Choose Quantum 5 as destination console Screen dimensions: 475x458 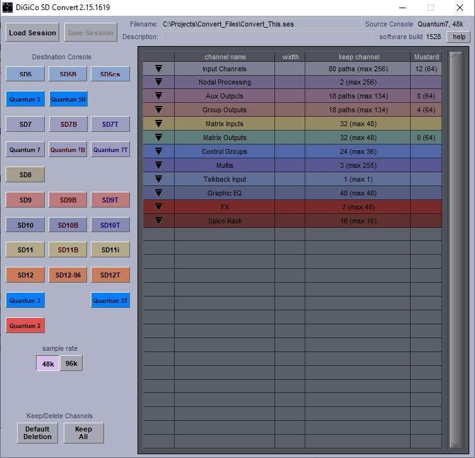(25, 99)
